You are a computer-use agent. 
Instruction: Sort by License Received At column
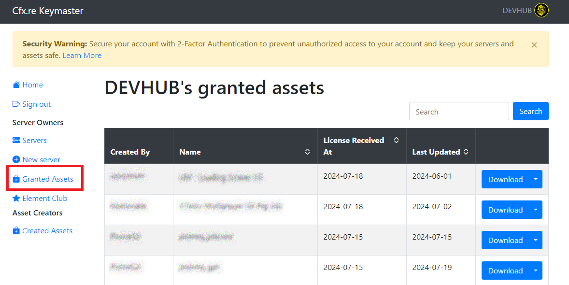click(396, 141)
